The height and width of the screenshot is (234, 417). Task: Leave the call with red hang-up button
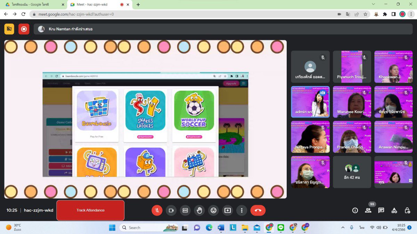pos(258,210)
